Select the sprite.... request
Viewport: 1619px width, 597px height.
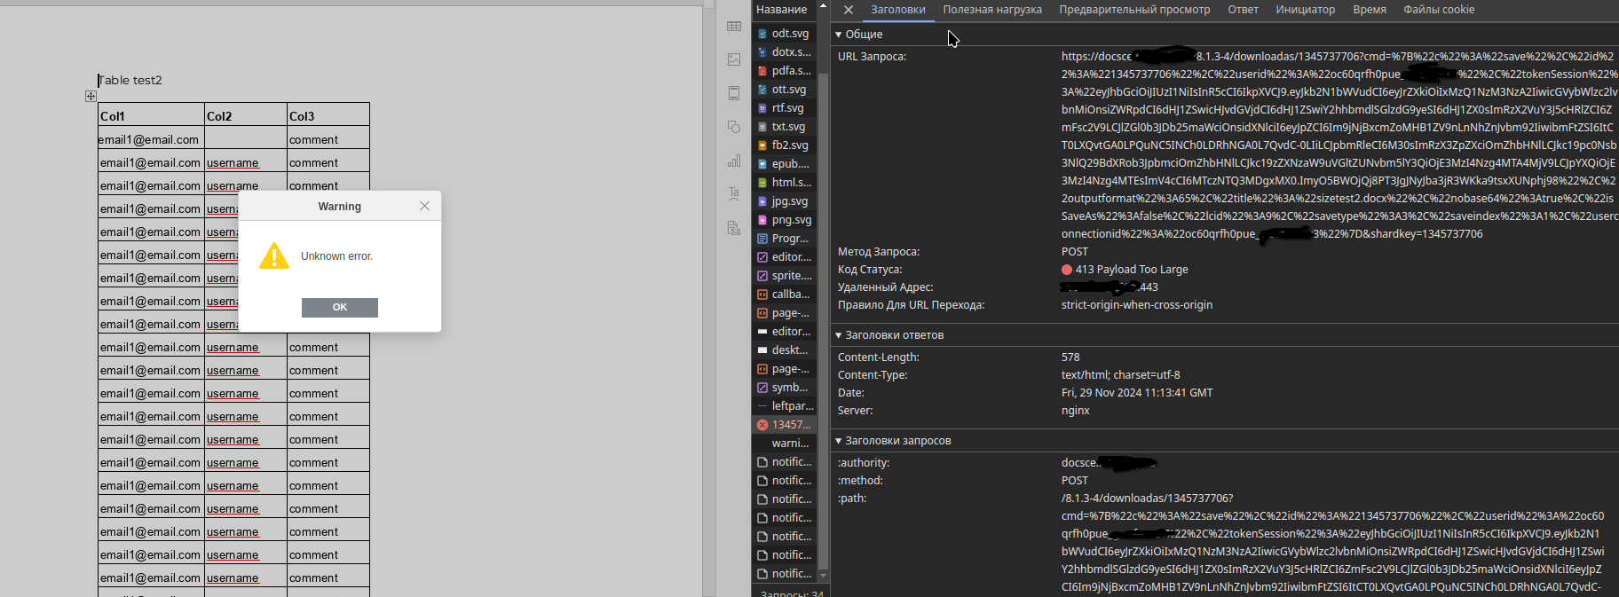click(785, 276)
